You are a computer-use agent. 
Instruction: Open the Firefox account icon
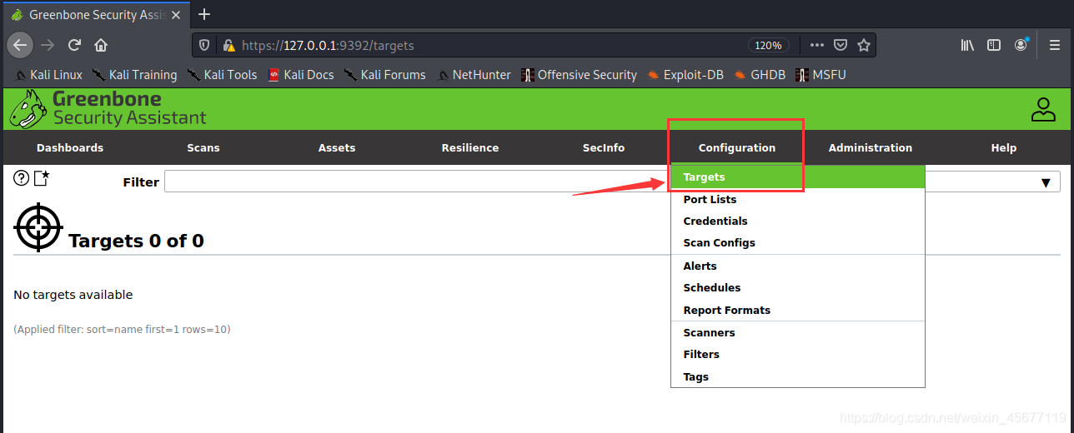coord(1021,45)
